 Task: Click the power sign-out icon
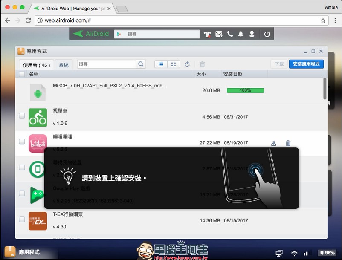(x=267, y=34)
